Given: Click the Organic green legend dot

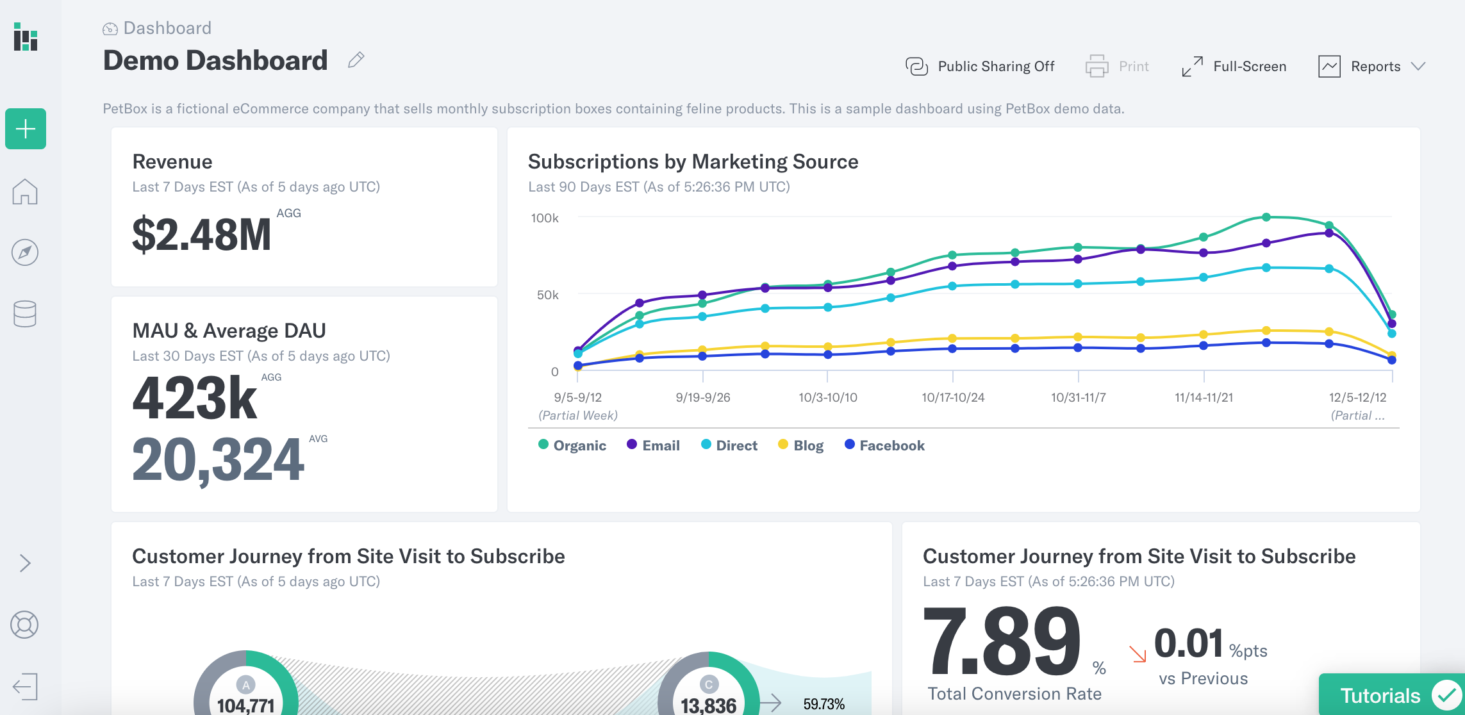Looking at the screenshot, I should 543,444.
